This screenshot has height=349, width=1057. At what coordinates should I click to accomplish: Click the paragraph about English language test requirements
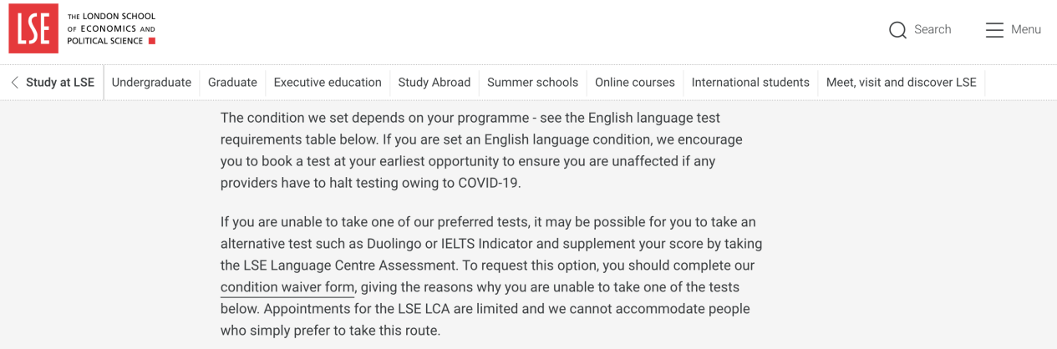point(481,150)
